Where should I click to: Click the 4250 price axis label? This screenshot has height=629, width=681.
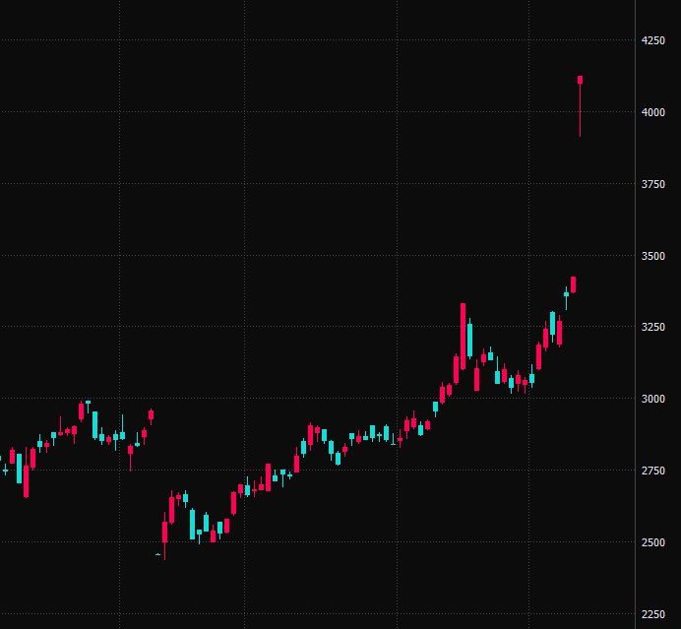click(x=652, y=40)
